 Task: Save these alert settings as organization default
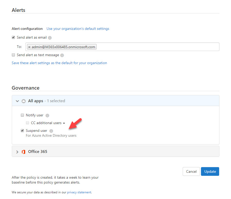[x=59, y=63]
